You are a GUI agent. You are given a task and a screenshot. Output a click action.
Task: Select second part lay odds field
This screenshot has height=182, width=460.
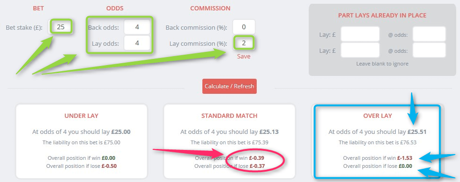coord(429,50)
